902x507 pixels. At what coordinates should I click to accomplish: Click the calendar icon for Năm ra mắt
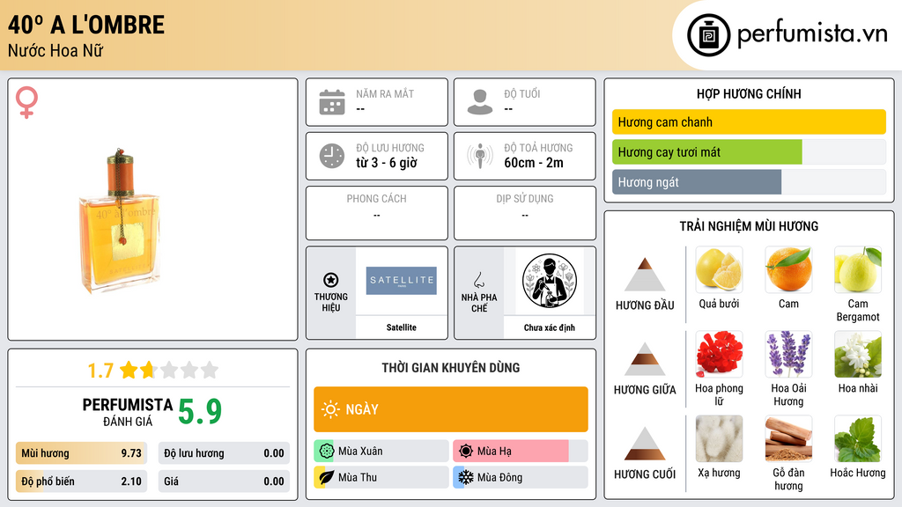[x=332, y=102]
